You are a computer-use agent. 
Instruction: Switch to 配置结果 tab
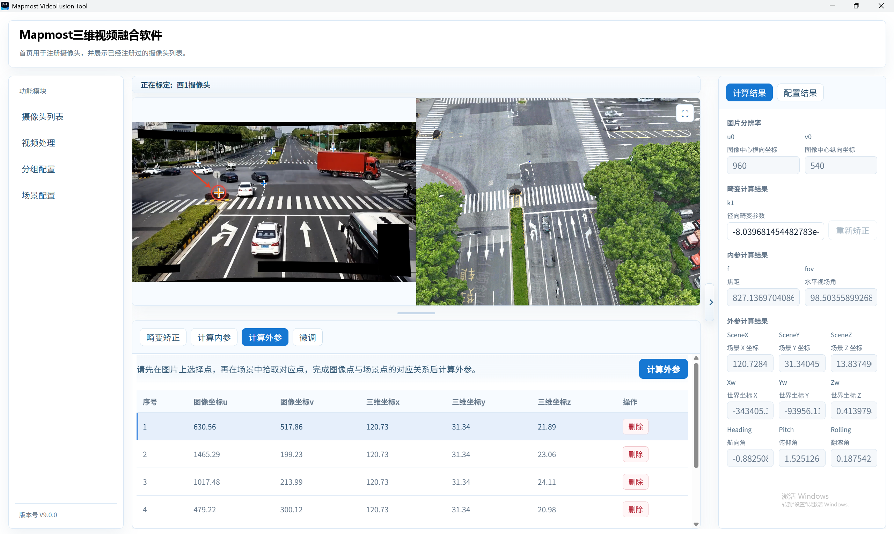coord(800,93)
